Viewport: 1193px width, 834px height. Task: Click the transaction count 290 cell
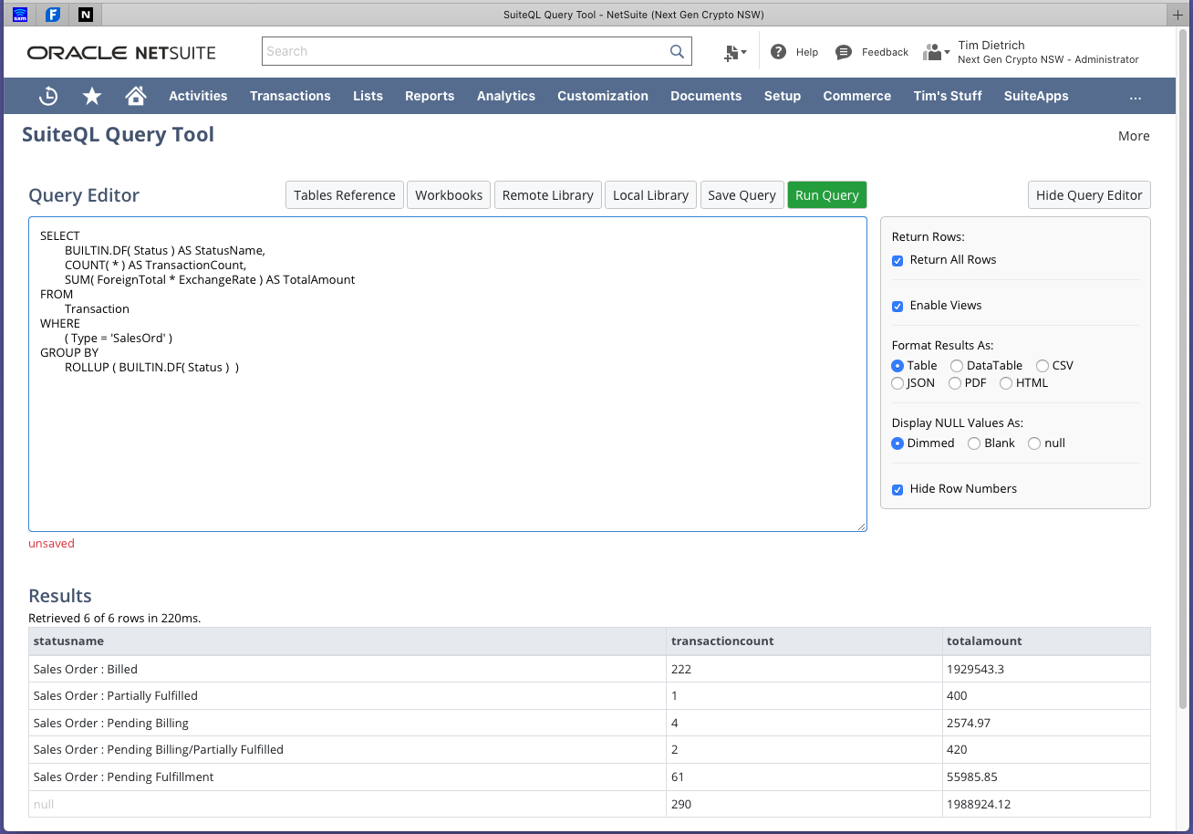point(804,804)
